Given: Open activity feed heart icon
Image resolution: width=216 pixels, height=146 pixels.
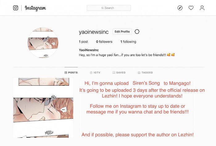Looking at the screenshot, I should coord(191,8).
